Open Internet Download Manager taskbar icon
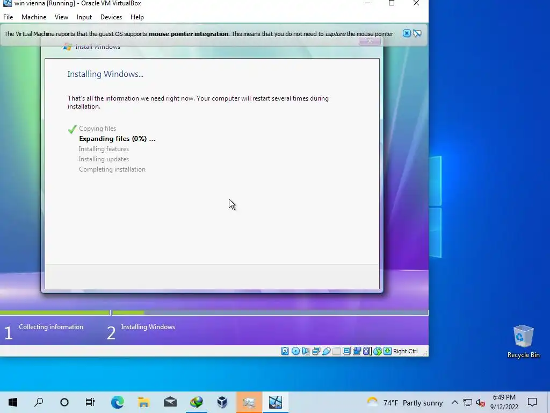The height and width of the screenshot is (413, 550). (x=197, y=402)
